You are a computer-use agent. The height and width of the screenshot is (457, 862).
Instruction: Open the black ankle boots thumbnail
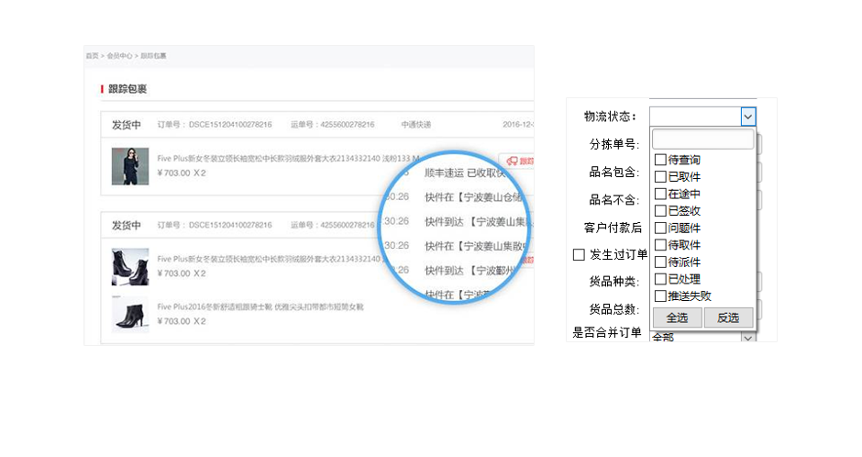click(129, 265)
